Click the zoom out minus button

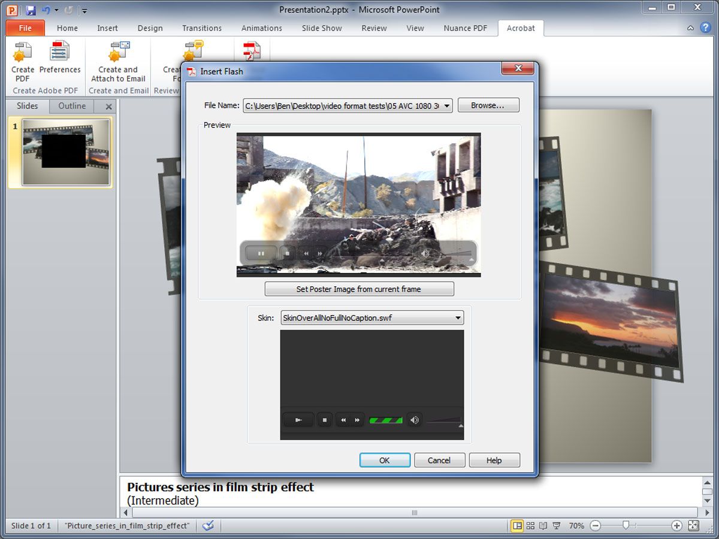tap(595, 526)
